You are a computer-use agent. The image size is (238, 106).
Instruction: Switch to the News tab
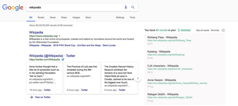tap(53, 17)
